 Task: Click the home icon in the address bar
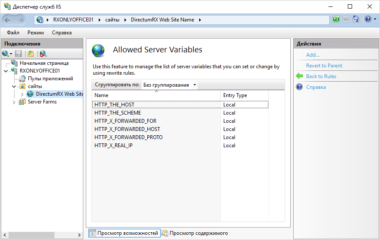point(356,19)
